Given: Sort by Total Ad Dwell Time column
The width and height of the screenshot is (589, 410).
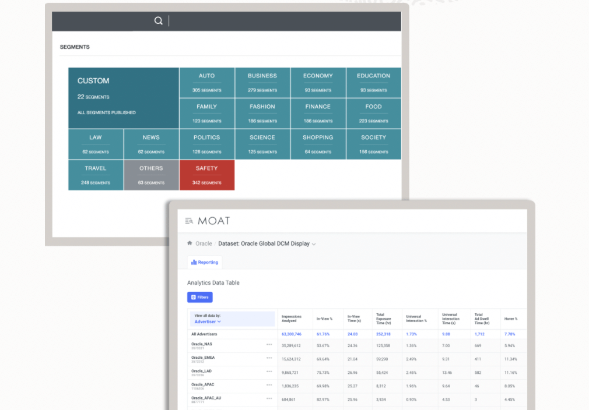Looking at the screenshot, I should [x=482, y=319].
